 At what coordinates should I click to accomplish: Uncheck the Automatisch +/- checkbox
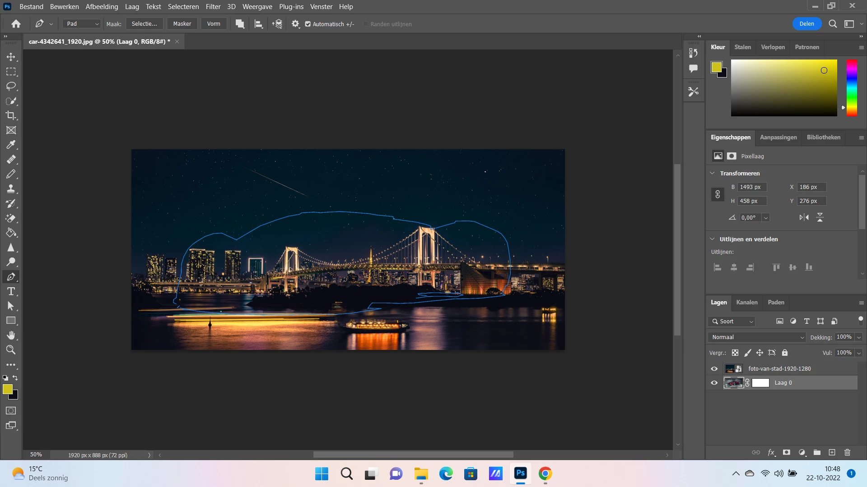pos(308,24)
